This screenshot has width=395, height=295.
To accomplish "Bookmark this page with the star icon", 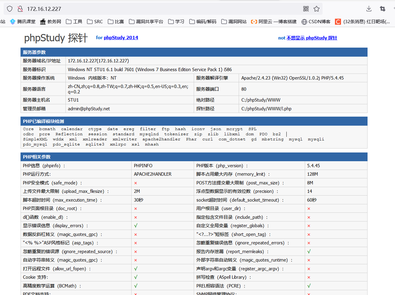I will (x=317, y=9).
